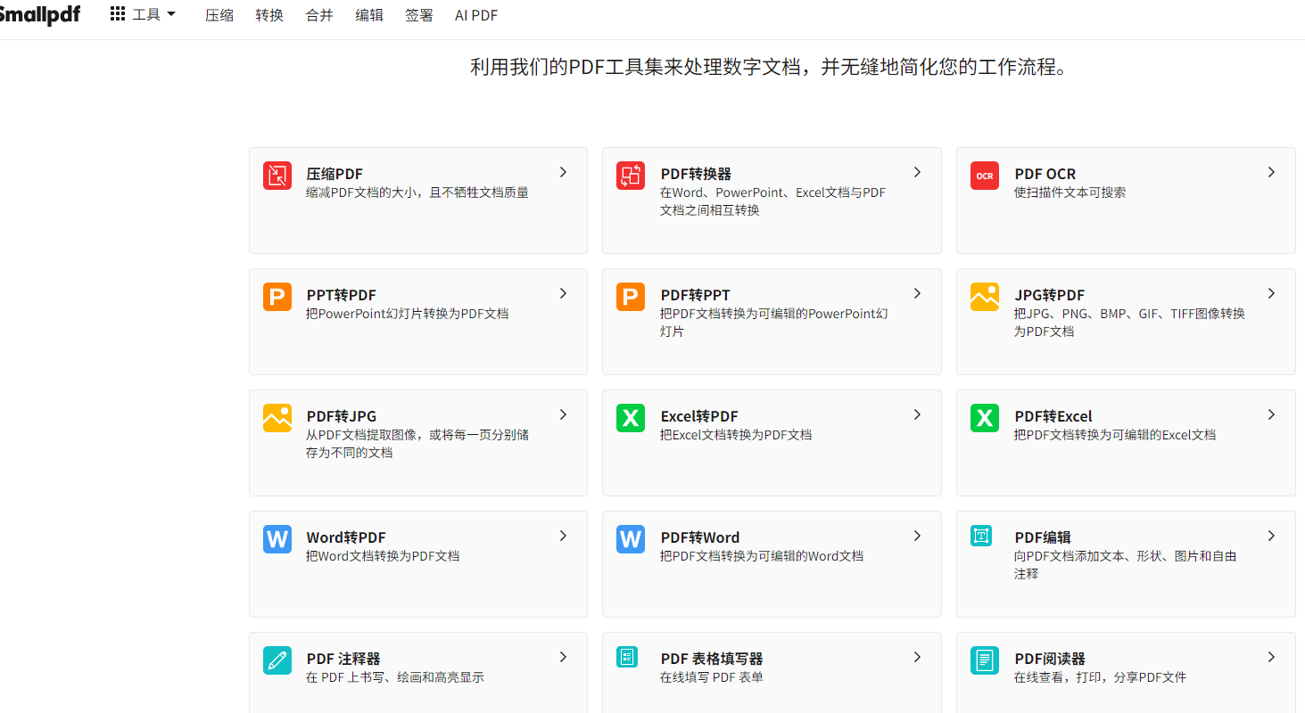Click the Smallpdf logo
The width and height of the screenshot is (1305, 713).
click(x=40, y=15)
